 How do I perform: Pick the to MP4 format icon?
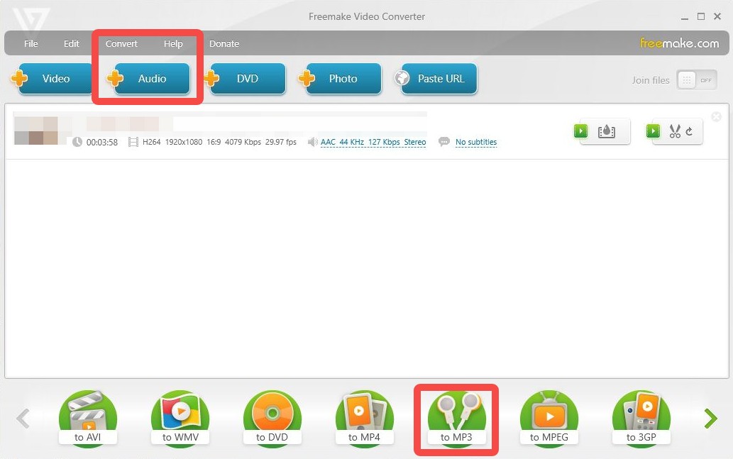364,419
